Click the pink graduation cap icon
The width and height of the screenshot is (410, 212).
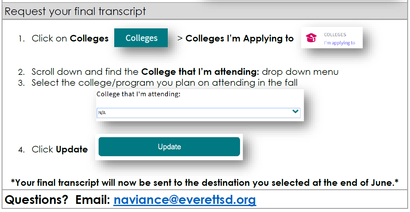point(311,38)
